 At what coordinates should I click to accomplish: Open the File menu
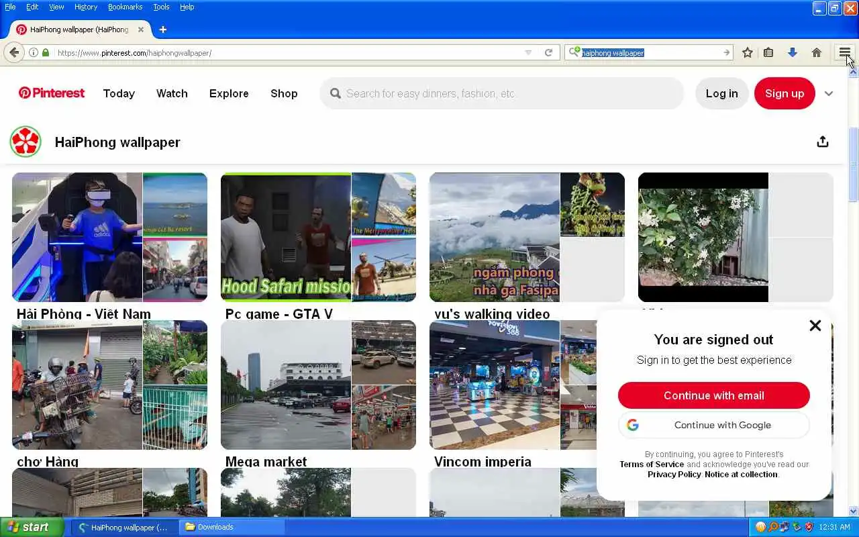point(10,7)
